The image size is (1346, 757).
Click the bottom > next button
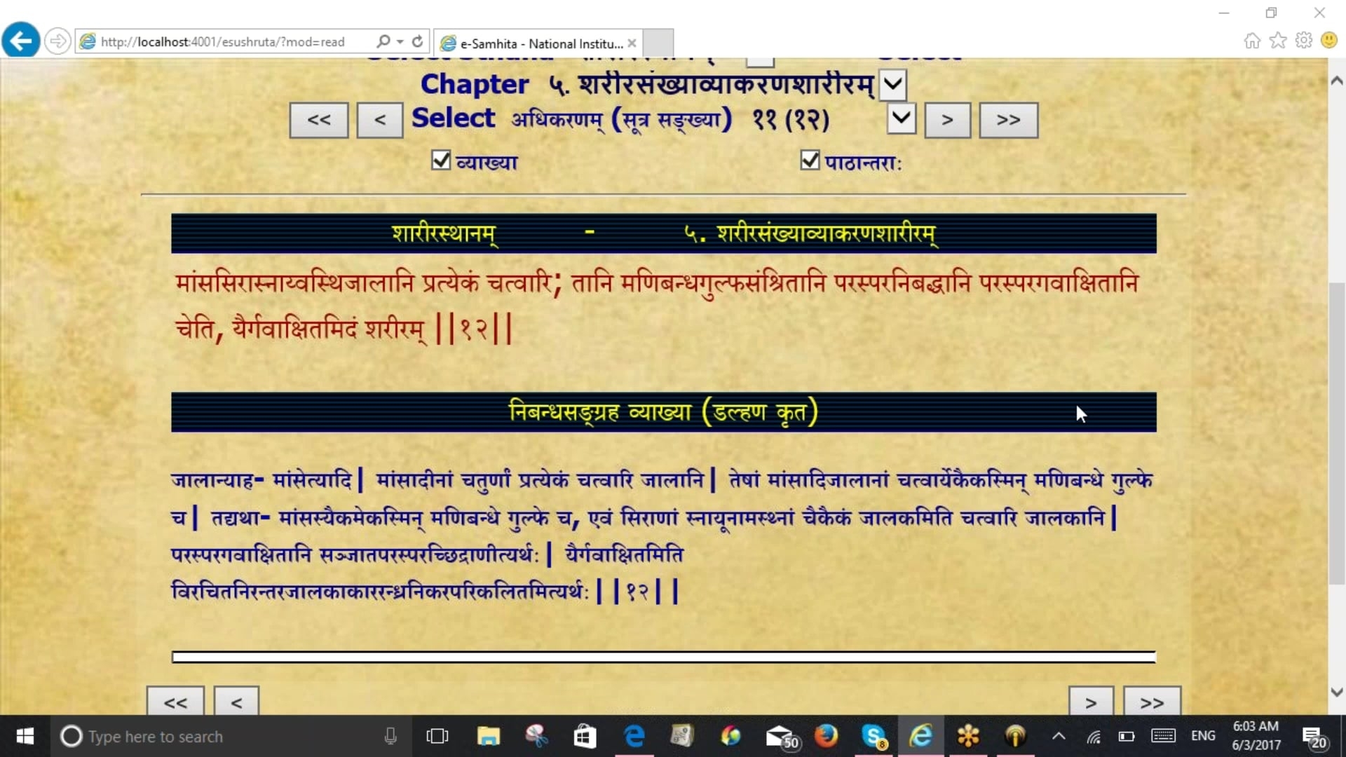1090,702
